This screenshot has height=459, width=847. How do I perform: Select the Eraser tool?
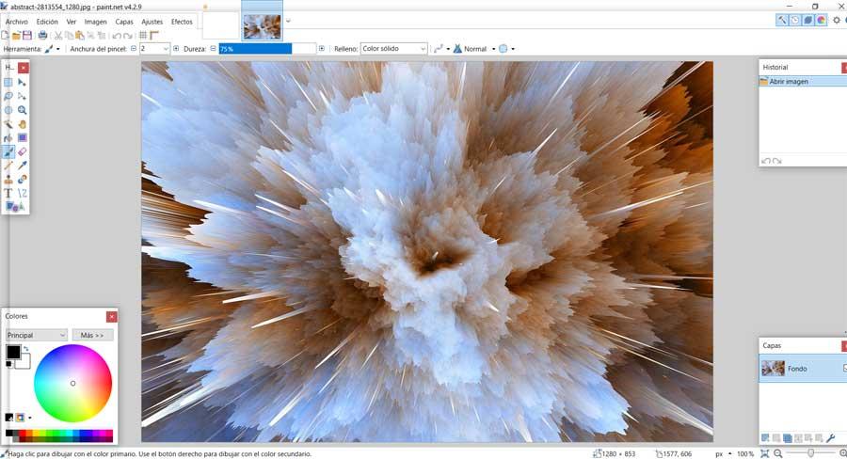[23, 152]
